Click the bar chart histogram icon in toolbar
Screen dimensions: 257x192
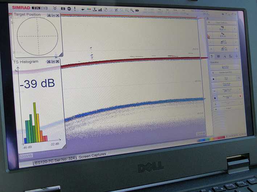(x=100, y=9)
